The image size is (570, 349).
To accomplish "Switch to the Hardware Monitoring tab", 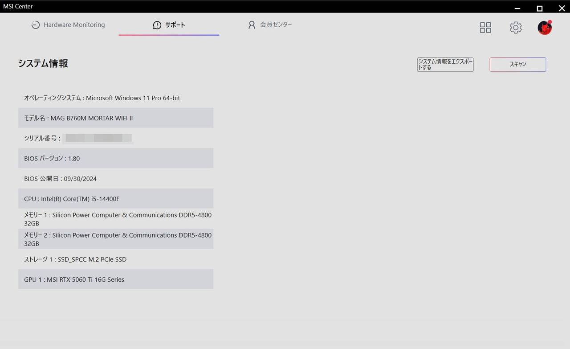I will click(x=74, y=25).
